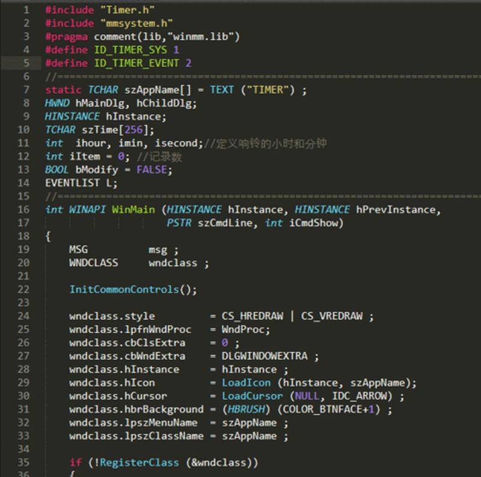Click "winmm.lib" in pragma comment
Image resolution: width=481 pixels, height=477 pixels.
201,37
